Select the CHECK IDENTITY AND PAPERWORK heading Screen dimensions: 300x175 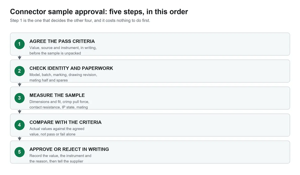click(71, 68)
